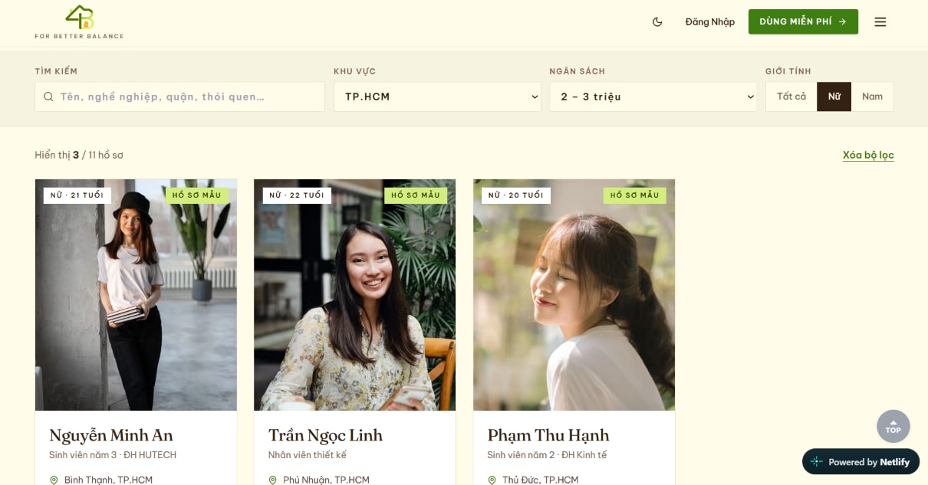Click the Đăng Nhập menu link
Screen dimensions: 928x485
710,21
